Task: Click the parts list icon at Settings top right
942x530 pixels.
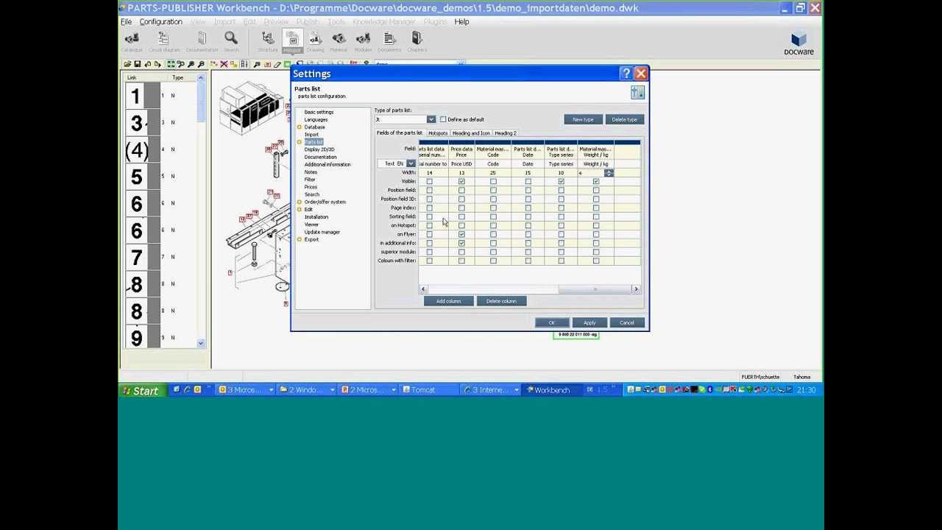Action: point(637,92)
